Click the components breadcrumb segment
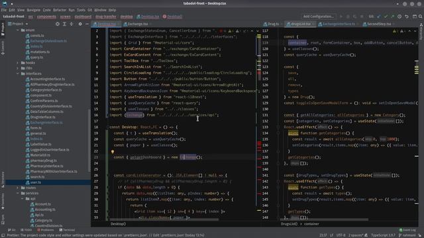This screenshot has height=238, width=424. pyautogui.click(x=46, y=17)
